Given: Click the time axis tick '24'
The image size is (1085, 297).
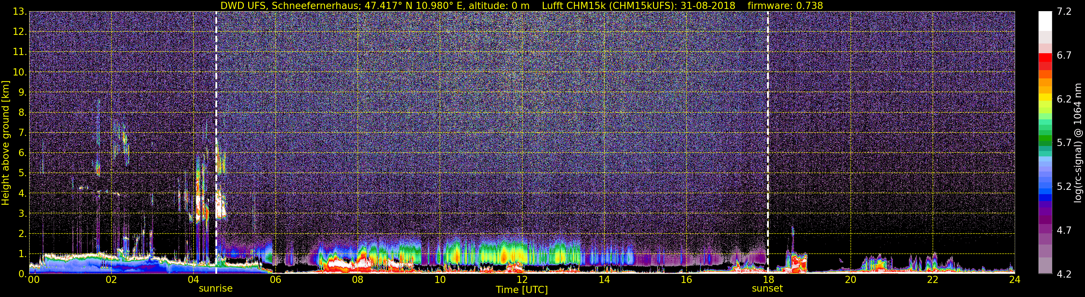Looking at the screenshot, I should 1014,280.
